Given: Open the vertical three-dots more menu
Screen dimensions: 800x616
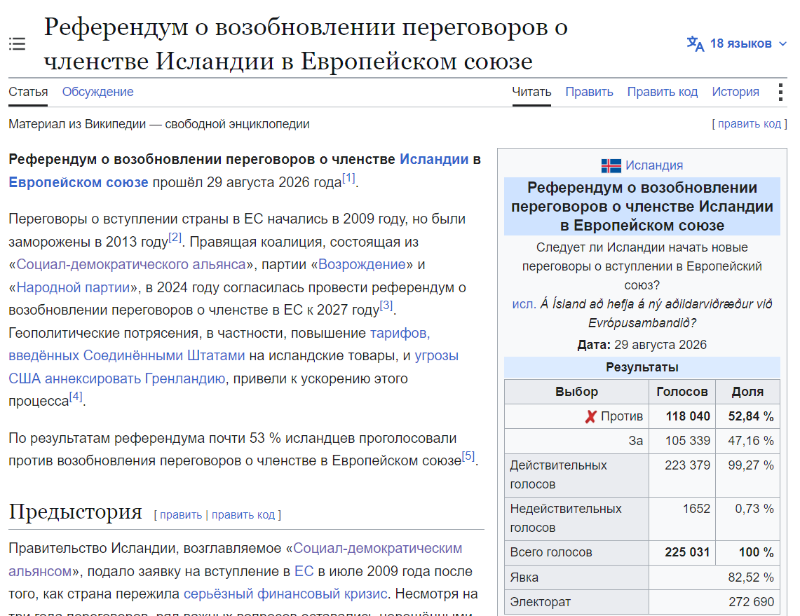Looking at the screenshot, I should pos(780,93).
